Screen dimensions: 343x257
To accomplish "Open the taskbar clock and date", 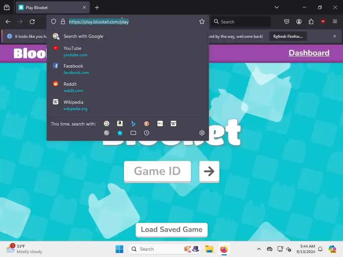I will (306, 249).
